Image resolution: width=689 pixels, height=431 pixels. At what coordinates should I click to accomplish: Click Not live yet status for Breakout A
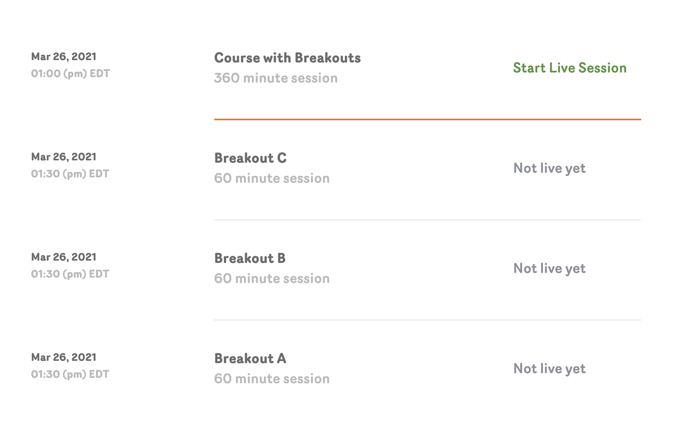point(549,369)
